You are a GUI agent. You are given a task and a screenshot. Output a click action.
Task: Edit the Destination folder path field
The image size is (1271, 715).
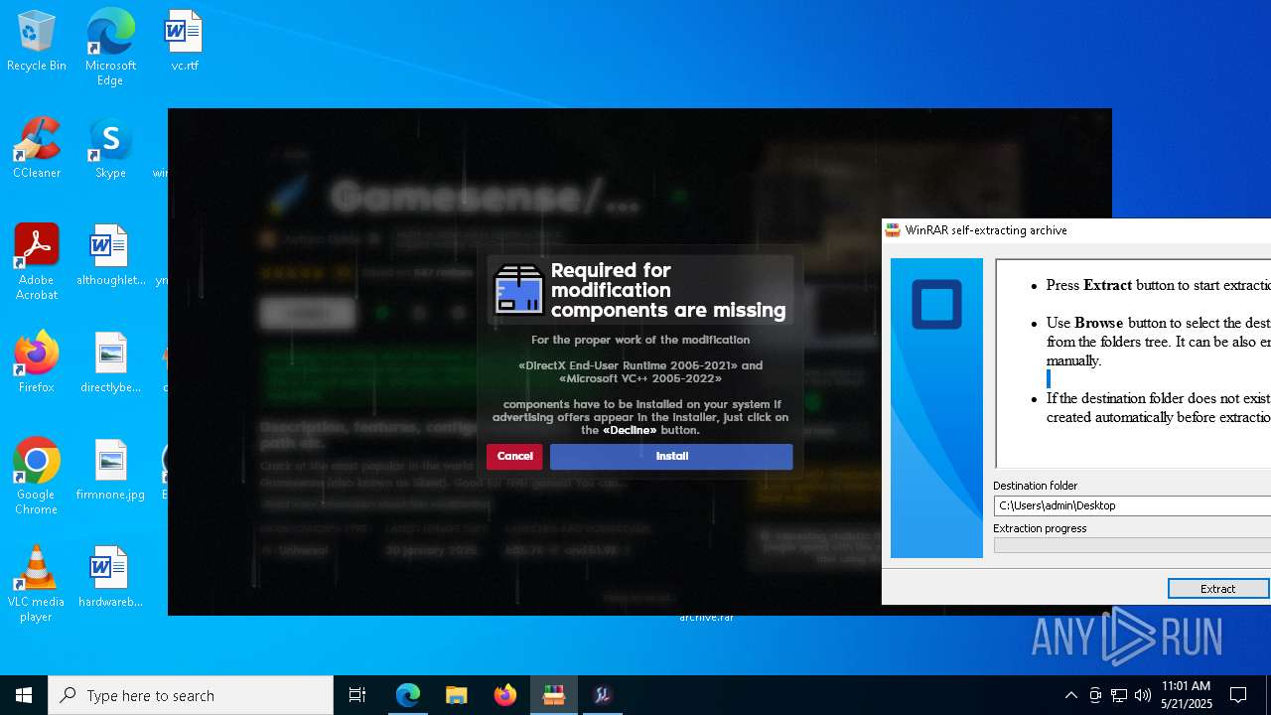pos(1132,505)
